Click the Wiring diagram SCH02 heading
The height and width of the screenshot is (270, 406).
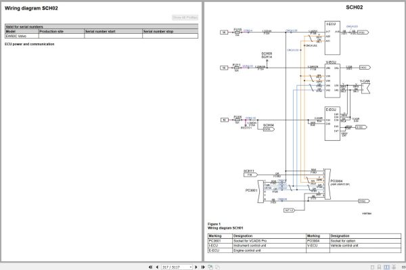31,8
